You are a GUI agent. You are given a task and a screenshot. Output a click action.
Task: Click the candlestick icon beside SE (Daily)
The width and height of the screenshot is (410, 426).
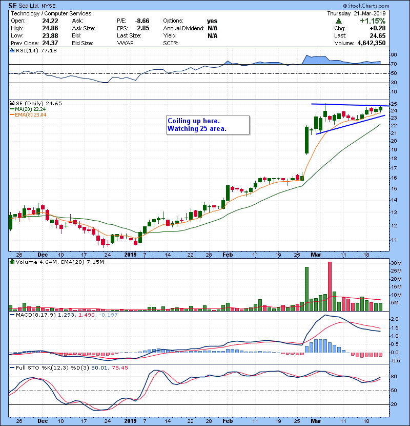tap(12, 103)
